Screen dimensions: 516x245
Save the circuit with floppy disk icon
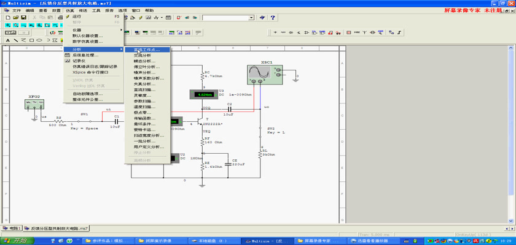24,17
